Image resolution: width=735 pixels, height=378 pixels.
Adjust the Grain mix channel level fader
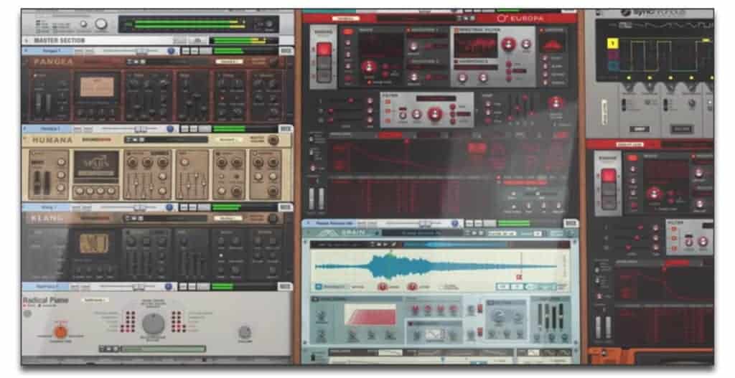(425, 224)
